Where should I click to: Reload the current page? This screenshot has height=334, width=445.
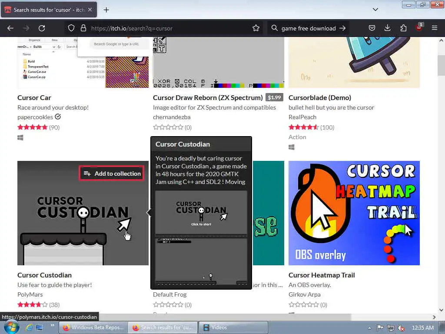[42, 28]
